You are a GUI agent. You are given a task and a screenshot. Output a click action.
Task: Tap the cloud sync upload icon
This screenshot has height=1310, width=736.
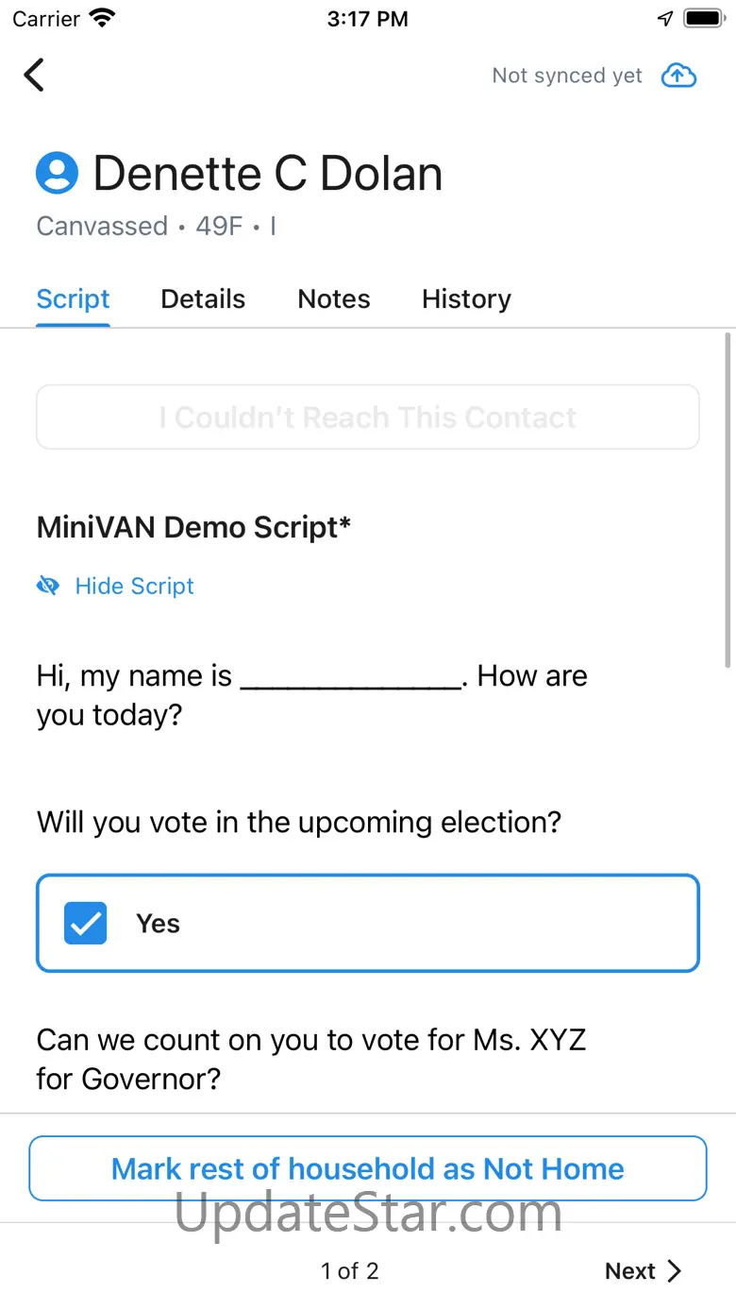tap(678, 76)
